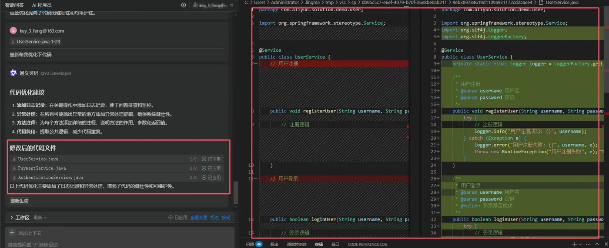609x248 pixels.
Task: Click the chat panel scrollbar thumb
Action: (x=236, y=192)
